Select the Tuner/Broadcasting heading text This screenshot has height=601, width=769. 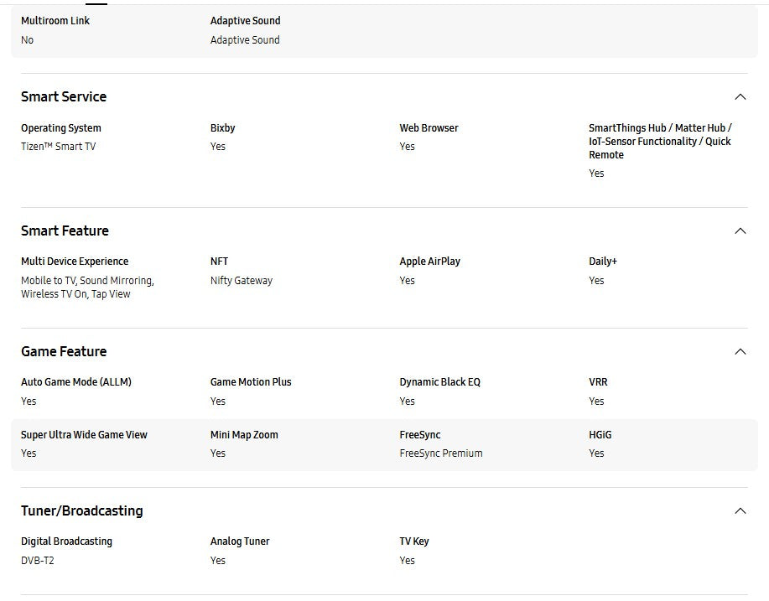tap(81, 510)
